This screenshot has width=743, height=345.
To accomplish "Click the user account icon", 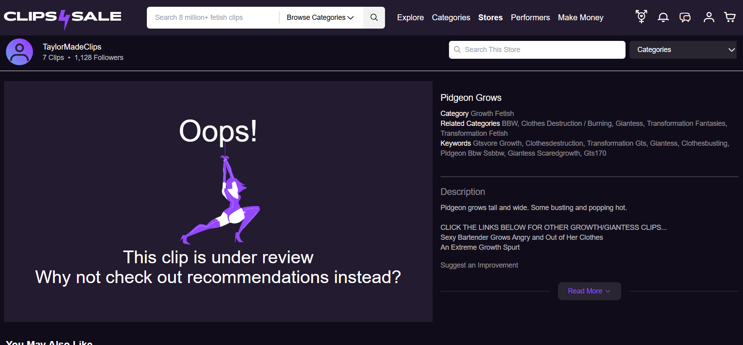I will 708,17.
